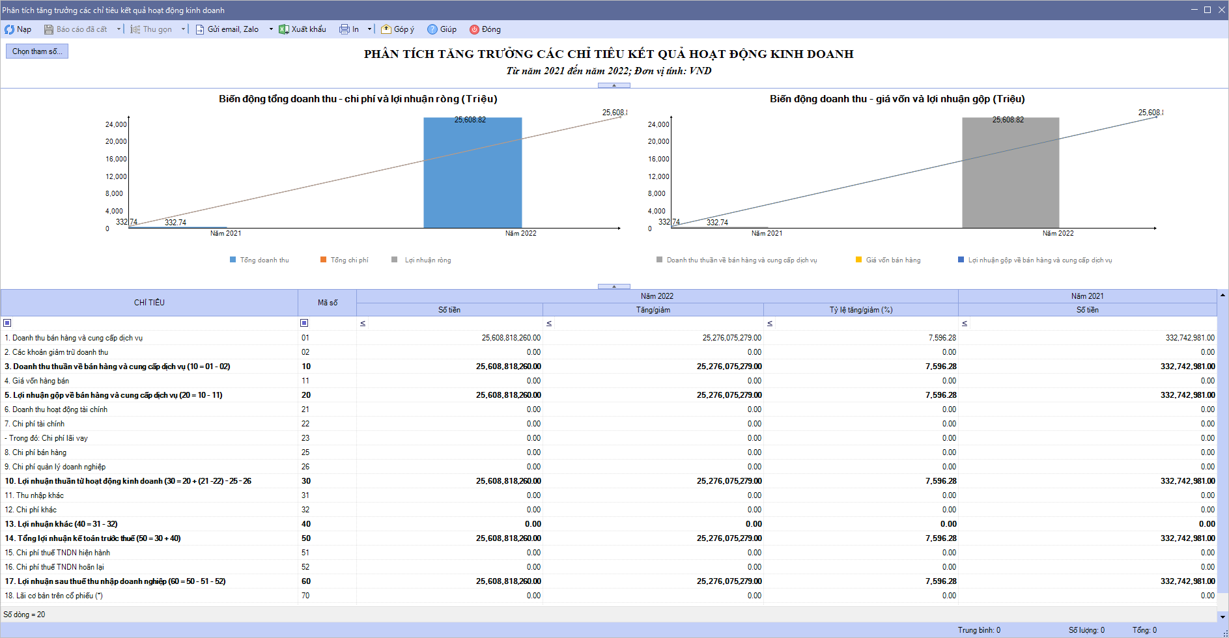
Task: Click the Báo cáo đã cất save icon
Action: pyautogui.click(x=48, y=29)
